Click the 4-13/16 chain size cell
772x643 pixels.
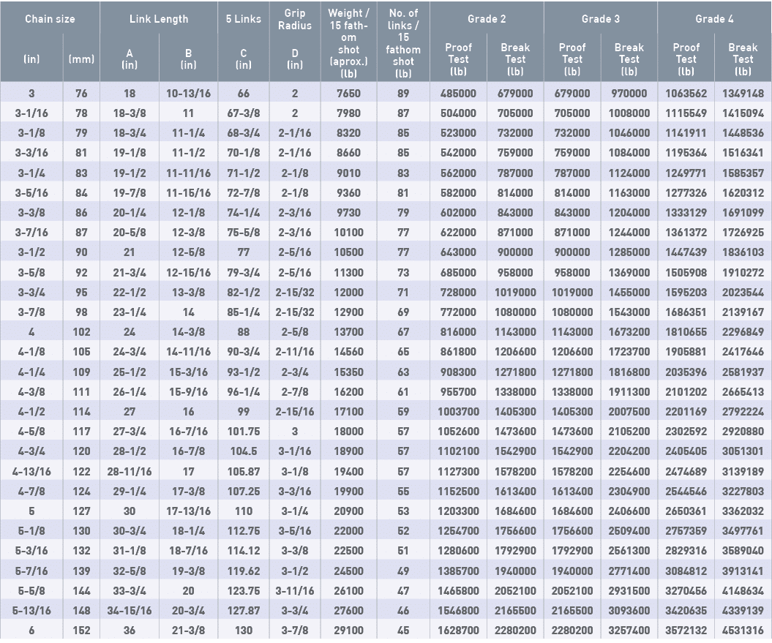[x=31, y=471]
